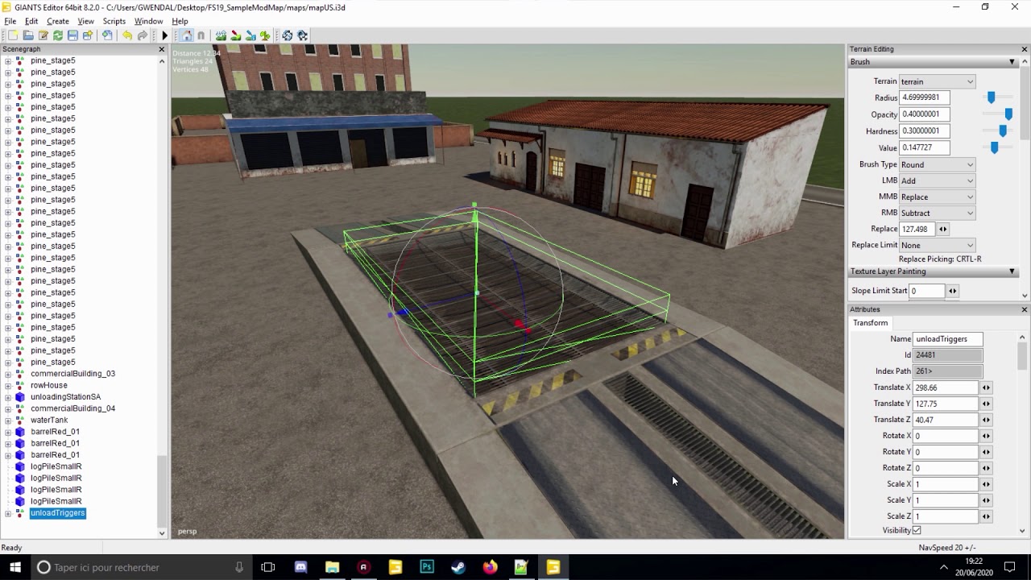Toggle the house camera mode icon
This screenshot has height=580, width=1031.
(187, 35)
